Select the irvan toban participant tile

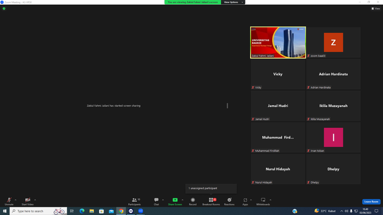tap(333, 137)
